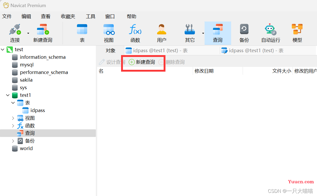Open the 窗口 menu
The image size is (317, 196).
110,16
